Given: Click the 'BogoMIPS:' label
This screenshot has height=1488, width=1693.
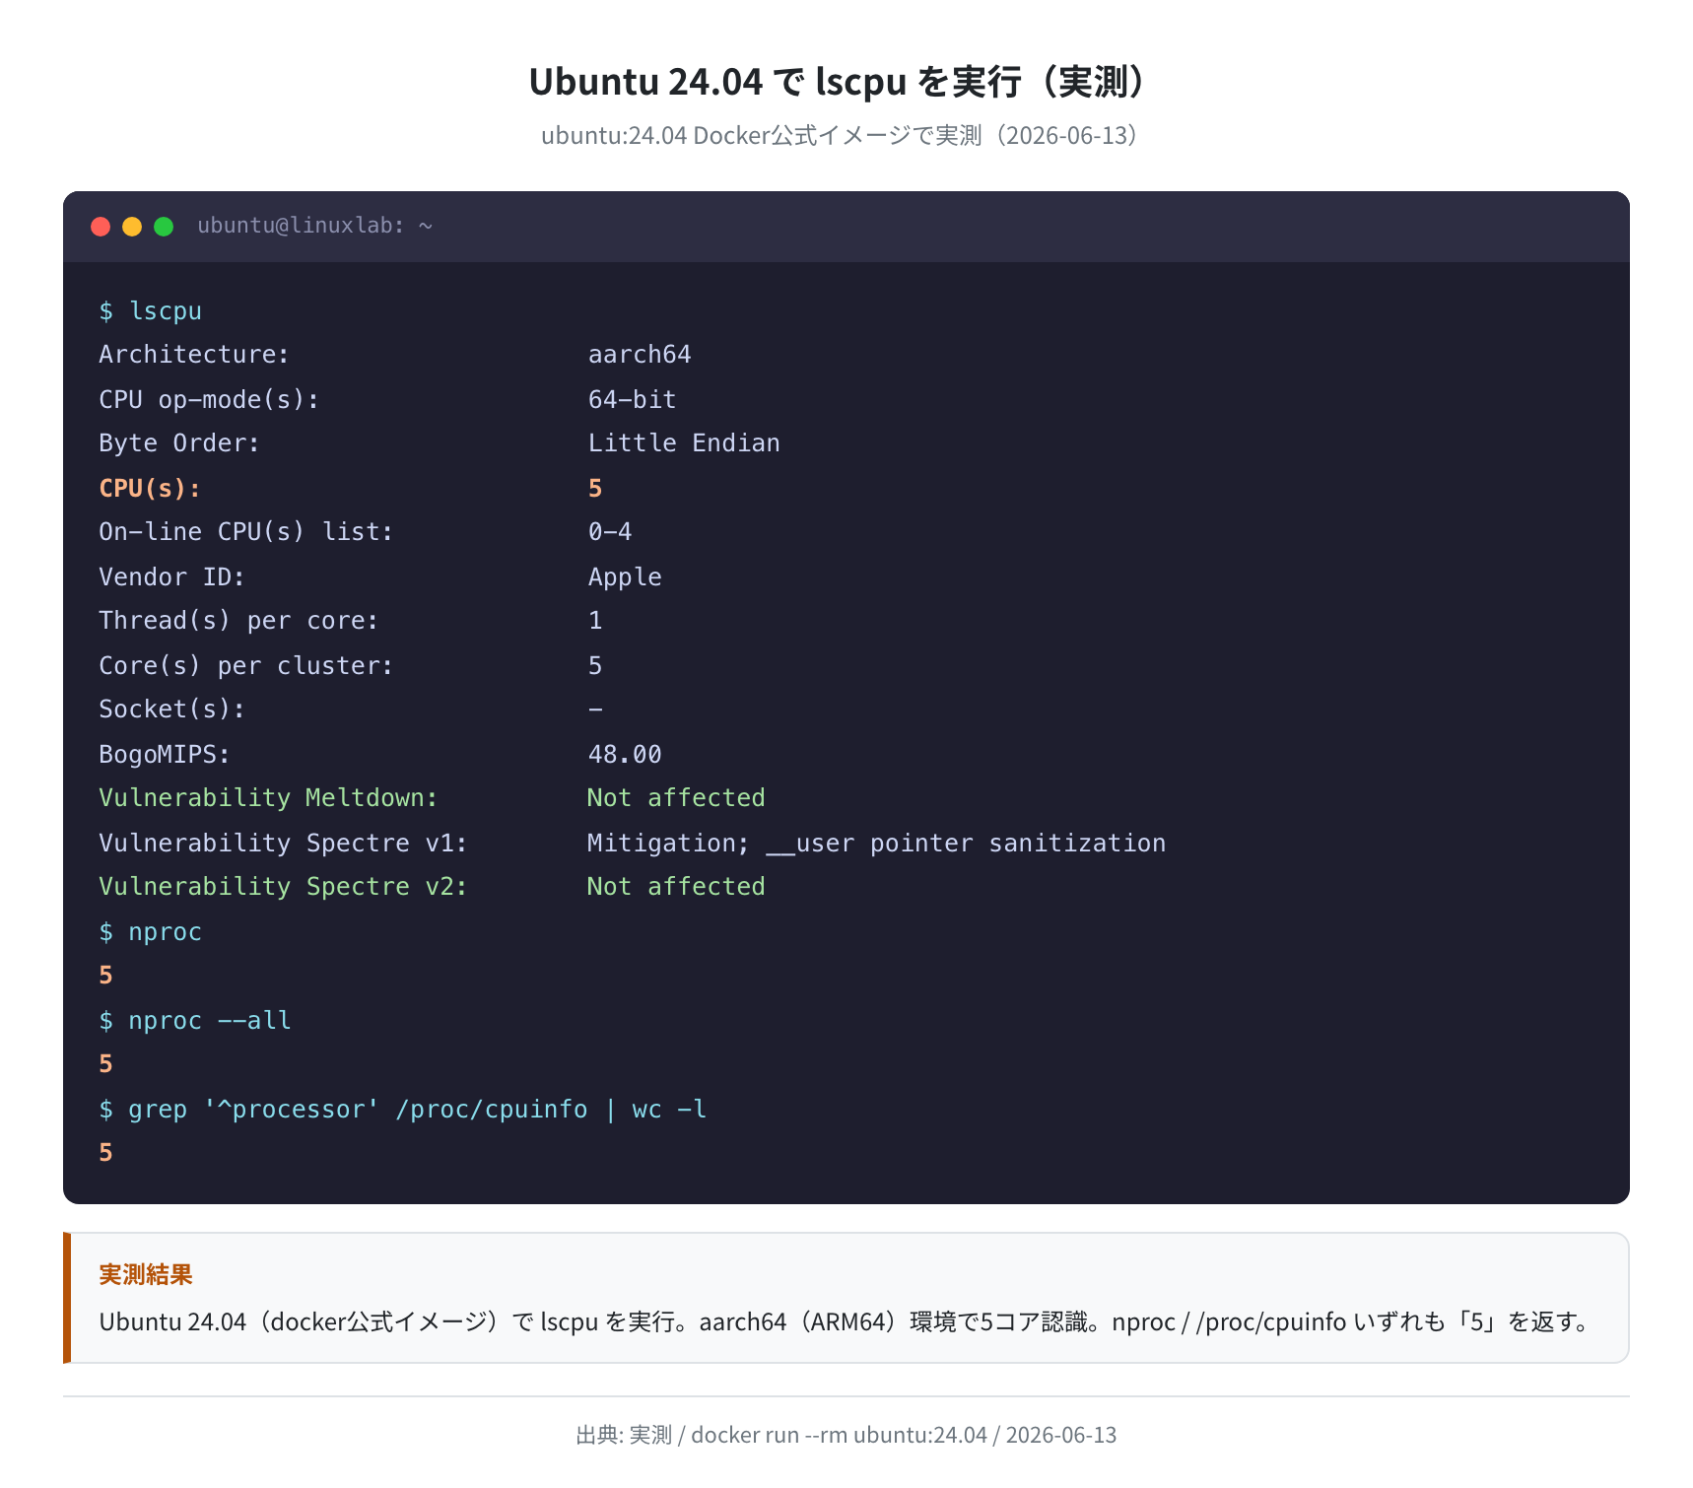Looking at the screenshot, I should [x=165, y=754].
